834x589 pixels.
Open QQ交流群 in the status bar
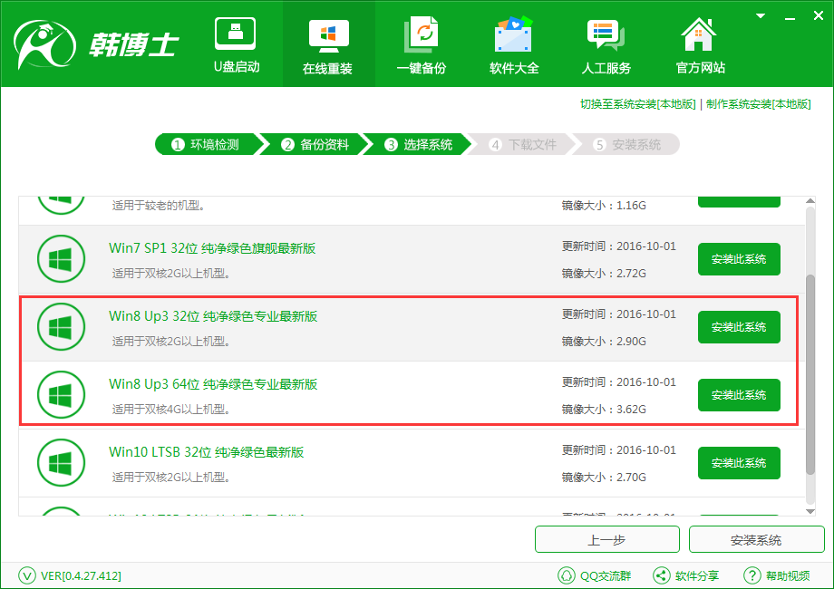[594, 575]
